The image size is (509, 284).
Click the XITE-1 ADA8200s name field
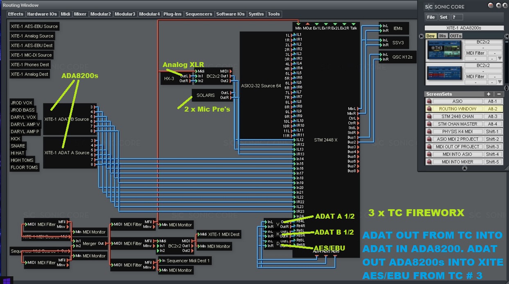(464, 28)
